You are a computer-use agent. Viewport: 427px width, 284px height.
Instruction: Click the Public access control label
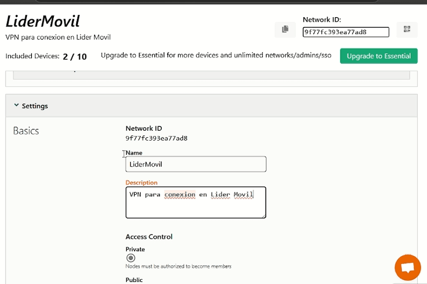[134, 280]
